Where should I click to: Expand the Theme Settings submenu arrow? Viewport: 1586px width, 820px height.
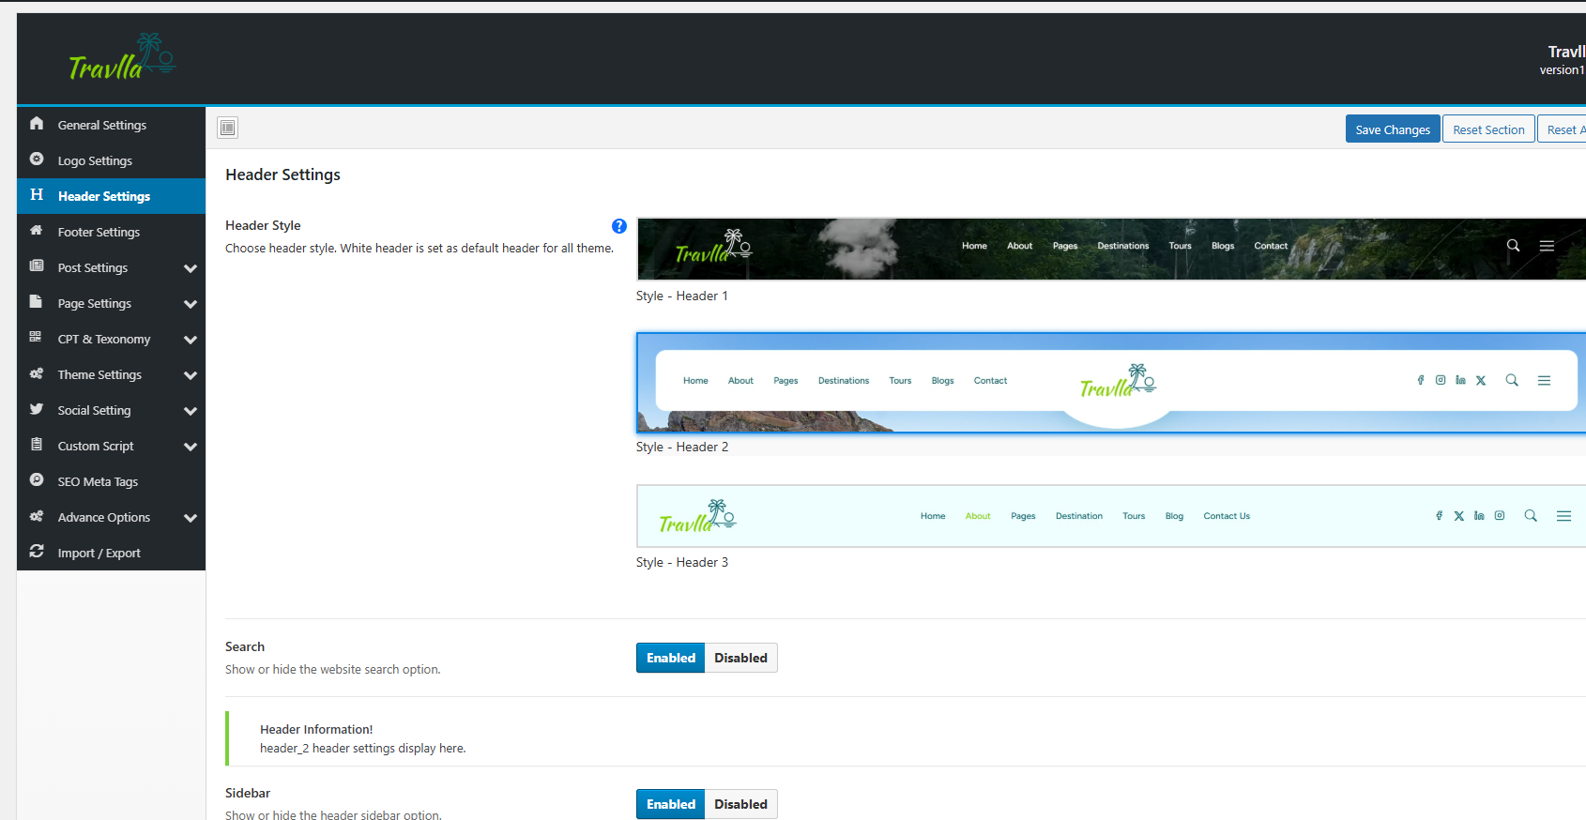[191, 375]
